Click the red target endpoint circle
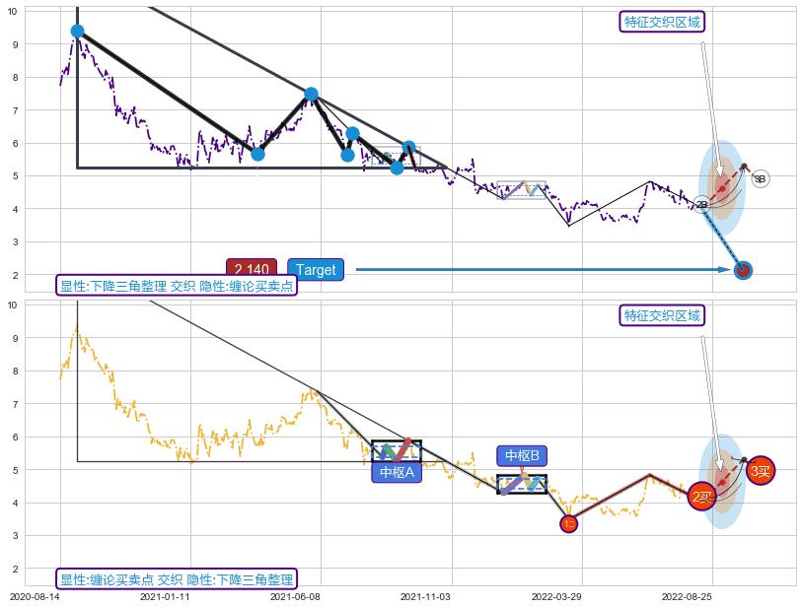This screenshot has width=802, height=608. tap(744, 270)
